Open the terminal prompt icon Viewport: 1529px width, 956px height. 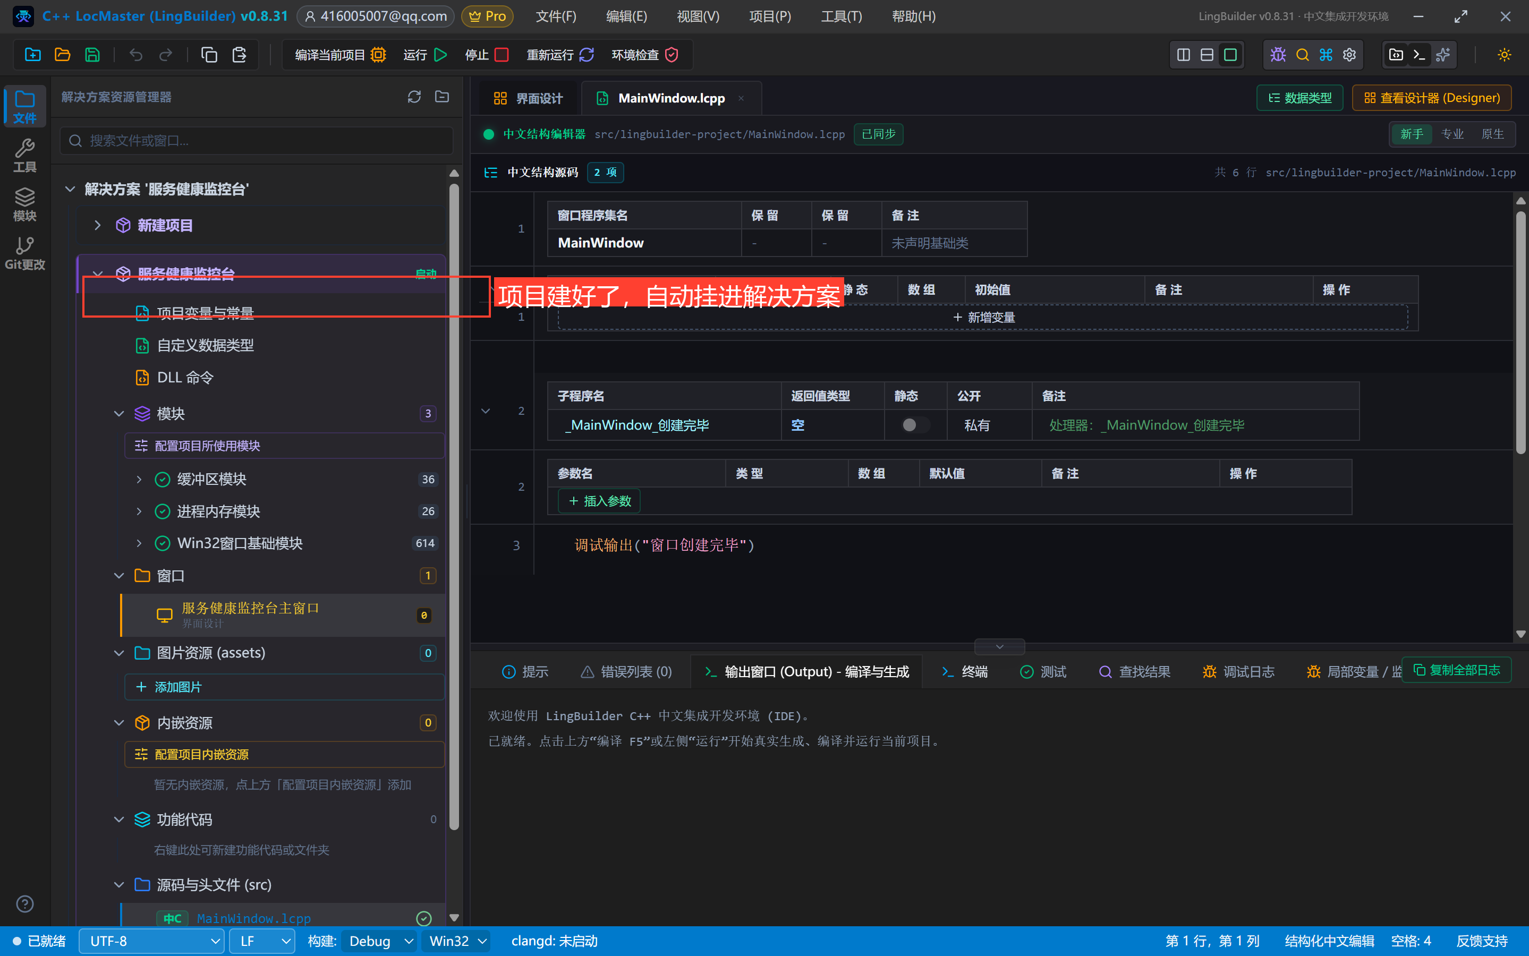[x=1419, y=55]
